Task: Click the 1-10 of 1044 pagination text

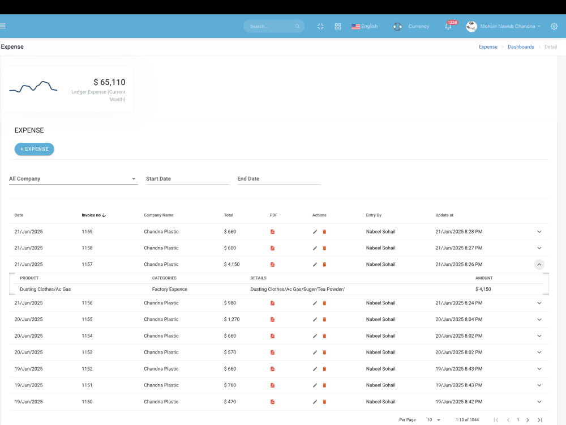Action: 467,420
